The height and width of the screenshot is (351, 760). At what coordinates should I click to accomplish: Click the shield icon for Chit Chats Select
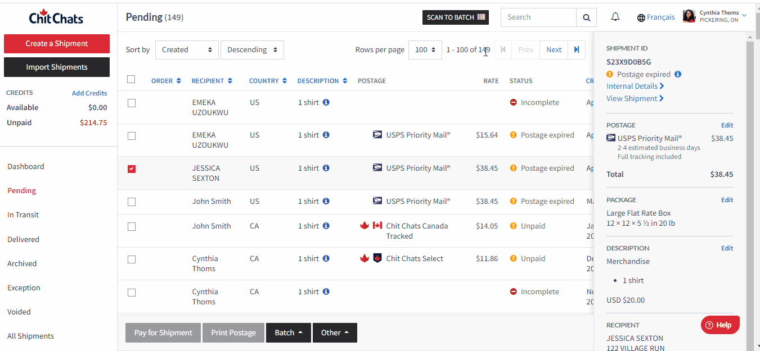(377, 258)
